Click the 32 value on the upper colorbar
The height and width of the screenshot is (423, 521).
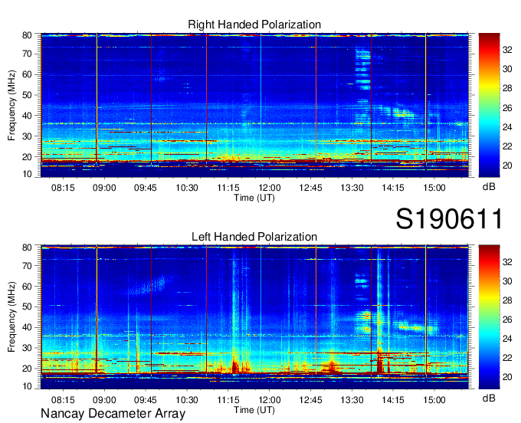click(507, 50)
